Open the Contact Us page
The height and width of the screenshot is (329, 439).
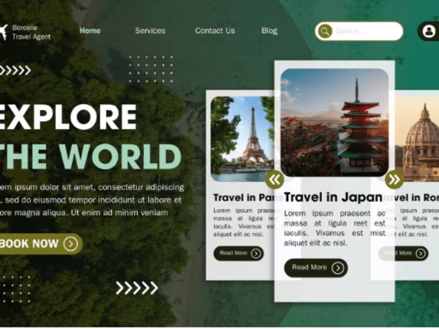tap(215, 31)
